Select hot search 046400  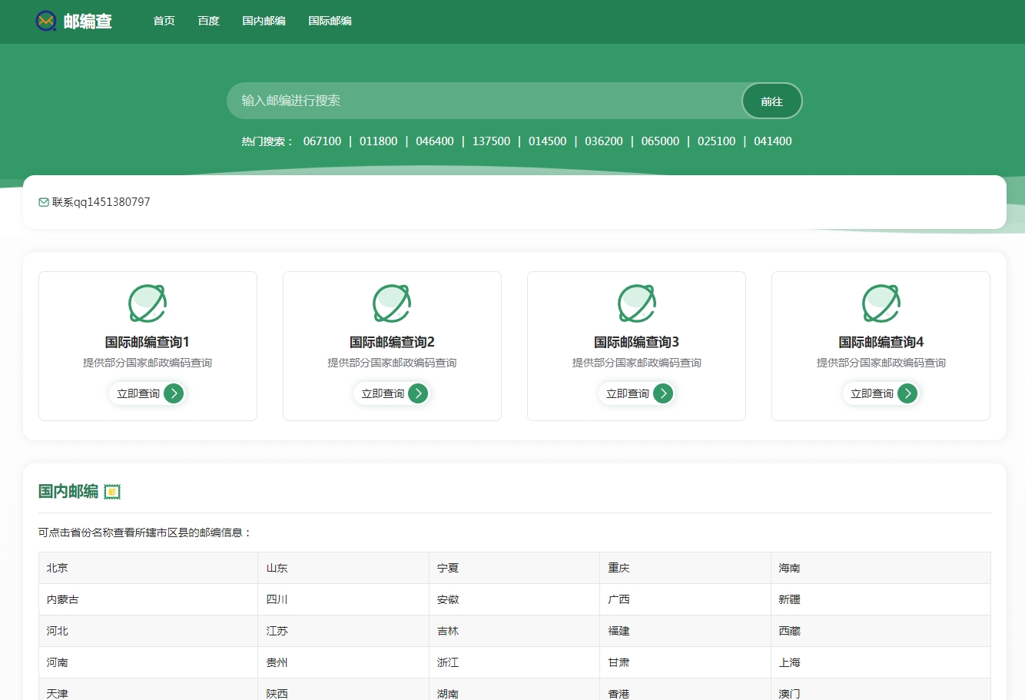point(435,141)
